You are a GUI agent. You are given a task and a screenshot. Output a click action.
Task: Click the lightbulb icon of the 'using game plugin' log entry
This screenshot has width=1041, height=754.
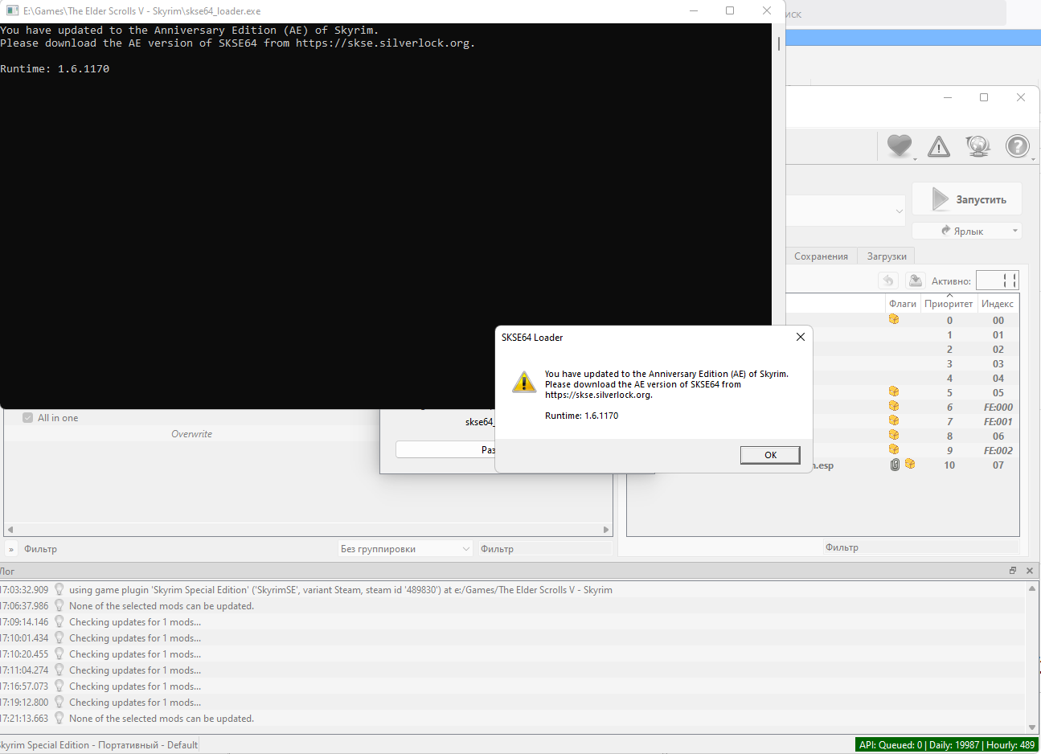(x=59, y=589)
